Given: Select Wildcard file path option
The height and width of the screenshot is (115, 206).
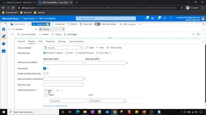Looking at the screenshot, I should pyautogui.click(x=77, y=53).
